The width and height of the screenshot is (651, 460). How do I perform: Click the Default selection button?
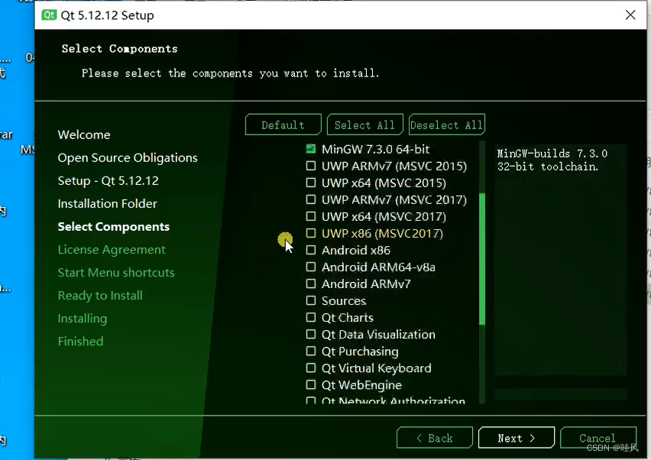[x=283, y=125]
